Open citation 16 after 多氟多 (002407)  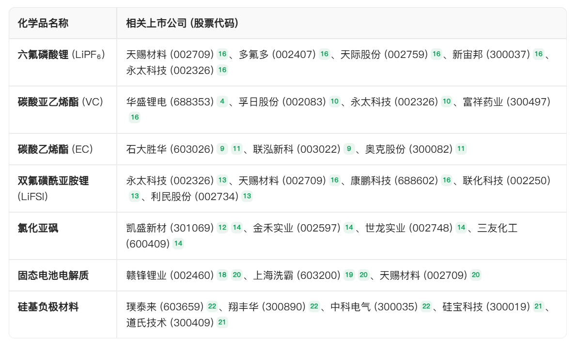tap(324, 54)
